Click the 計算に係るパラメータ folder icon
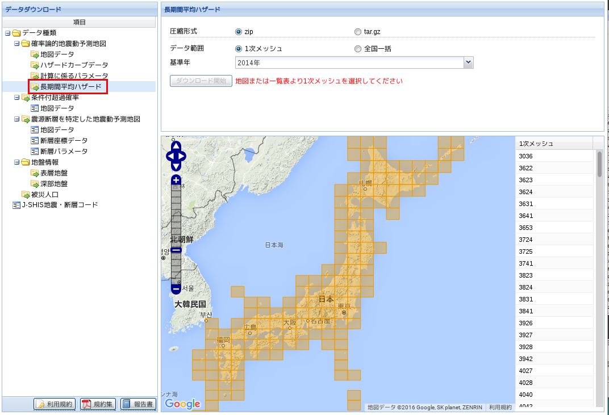 click(x=35, y=76)
